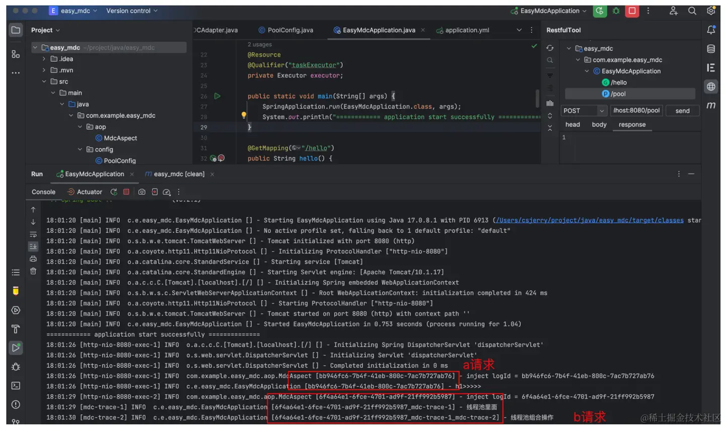Screen dimensions: 725x427
Task: Collapse the config package
Action: pyautogui.click(x=80, y=149)
